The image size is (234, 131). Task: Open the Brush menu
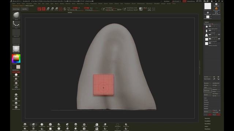coord(19,4)
